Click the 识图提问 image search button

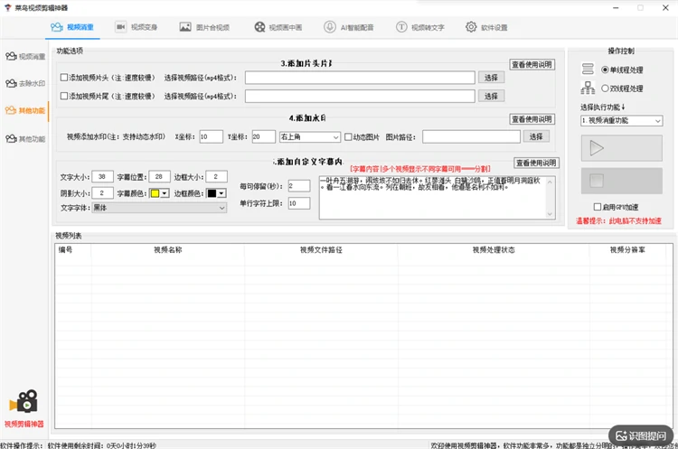[641, 435]
